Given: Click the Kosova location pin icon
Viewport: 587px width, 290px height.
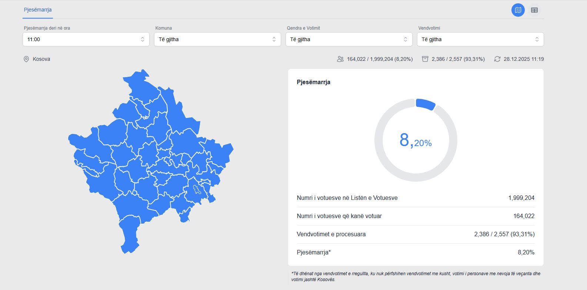Looking at the screenshot, I should [26, 59].
